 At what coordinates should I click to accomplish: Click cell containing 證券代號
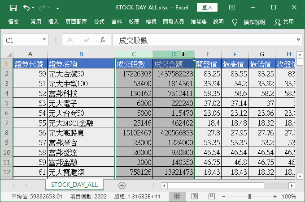(x=30, y=64)
